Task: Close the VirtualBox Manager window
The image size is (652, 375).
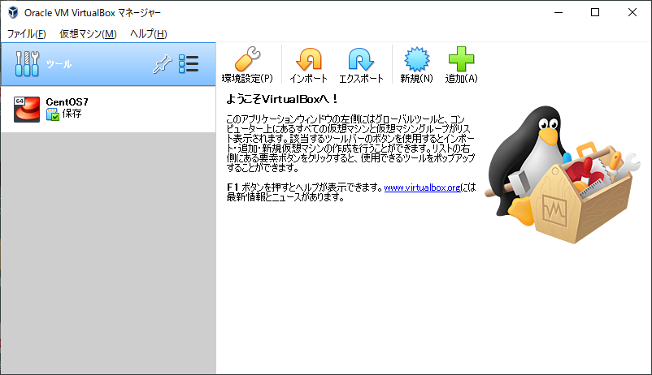Action: point(632,12)
